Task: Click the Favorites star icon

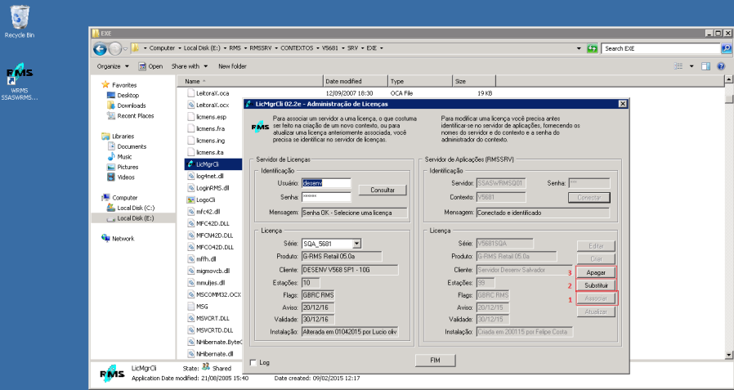Action: click(x=105, y=85)
